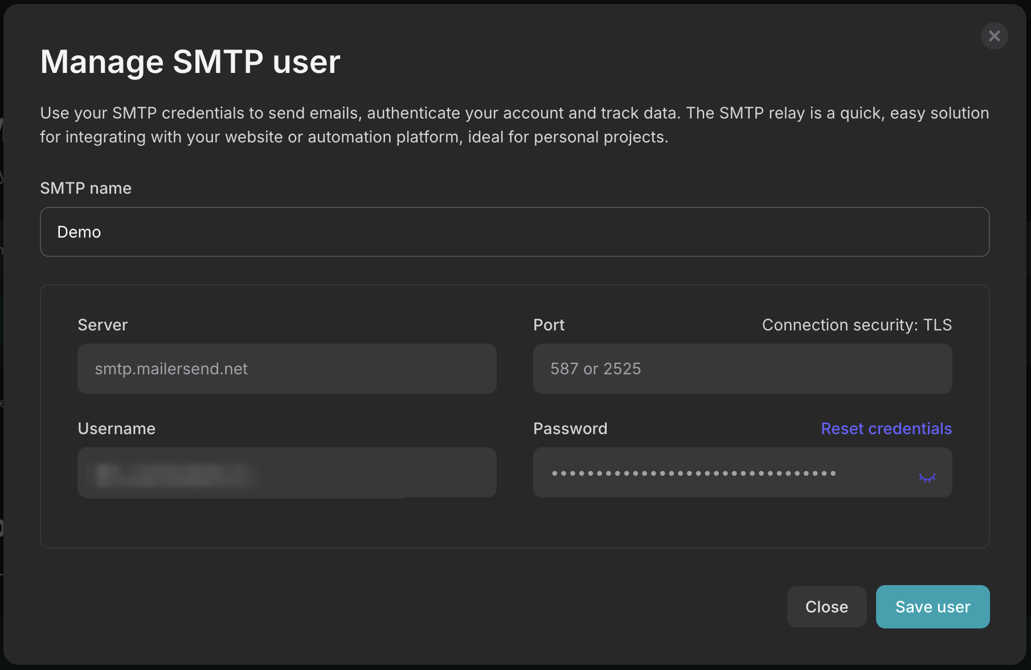Click the Server field showing smtp.mailersend.net

point(287,369)
